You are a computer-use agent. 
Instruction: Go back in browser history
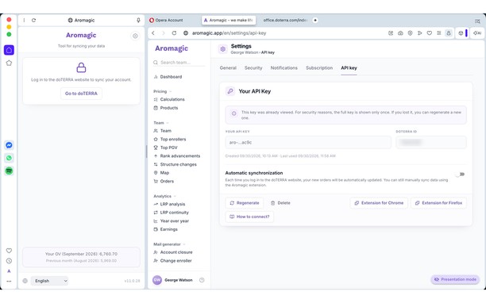coord(153,33)
